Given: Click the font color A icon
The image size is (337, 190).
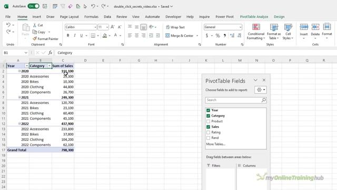Looking at the screenshot, I should tap(115, 35).
